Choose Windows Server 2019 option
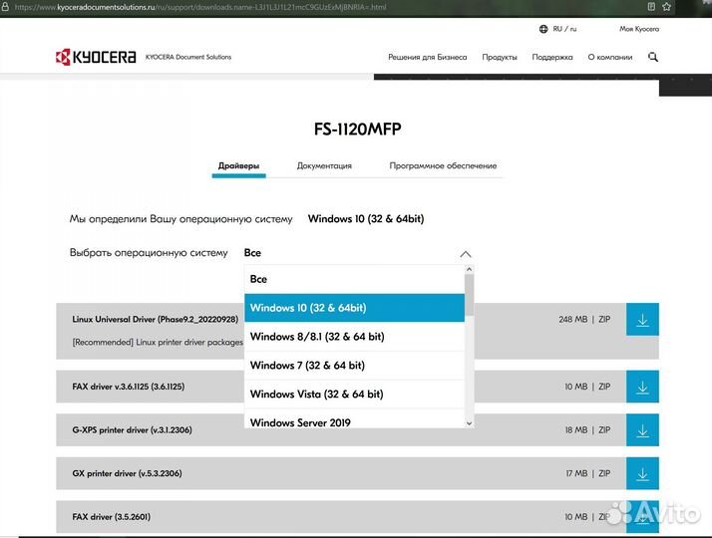The height and width of the screenshot is (538, 712). (354, 418)
